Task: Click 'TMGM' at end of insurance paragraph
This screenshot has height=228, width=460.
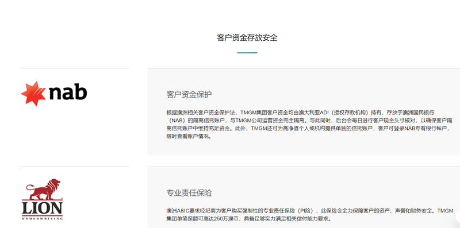Action: [445, 211]
